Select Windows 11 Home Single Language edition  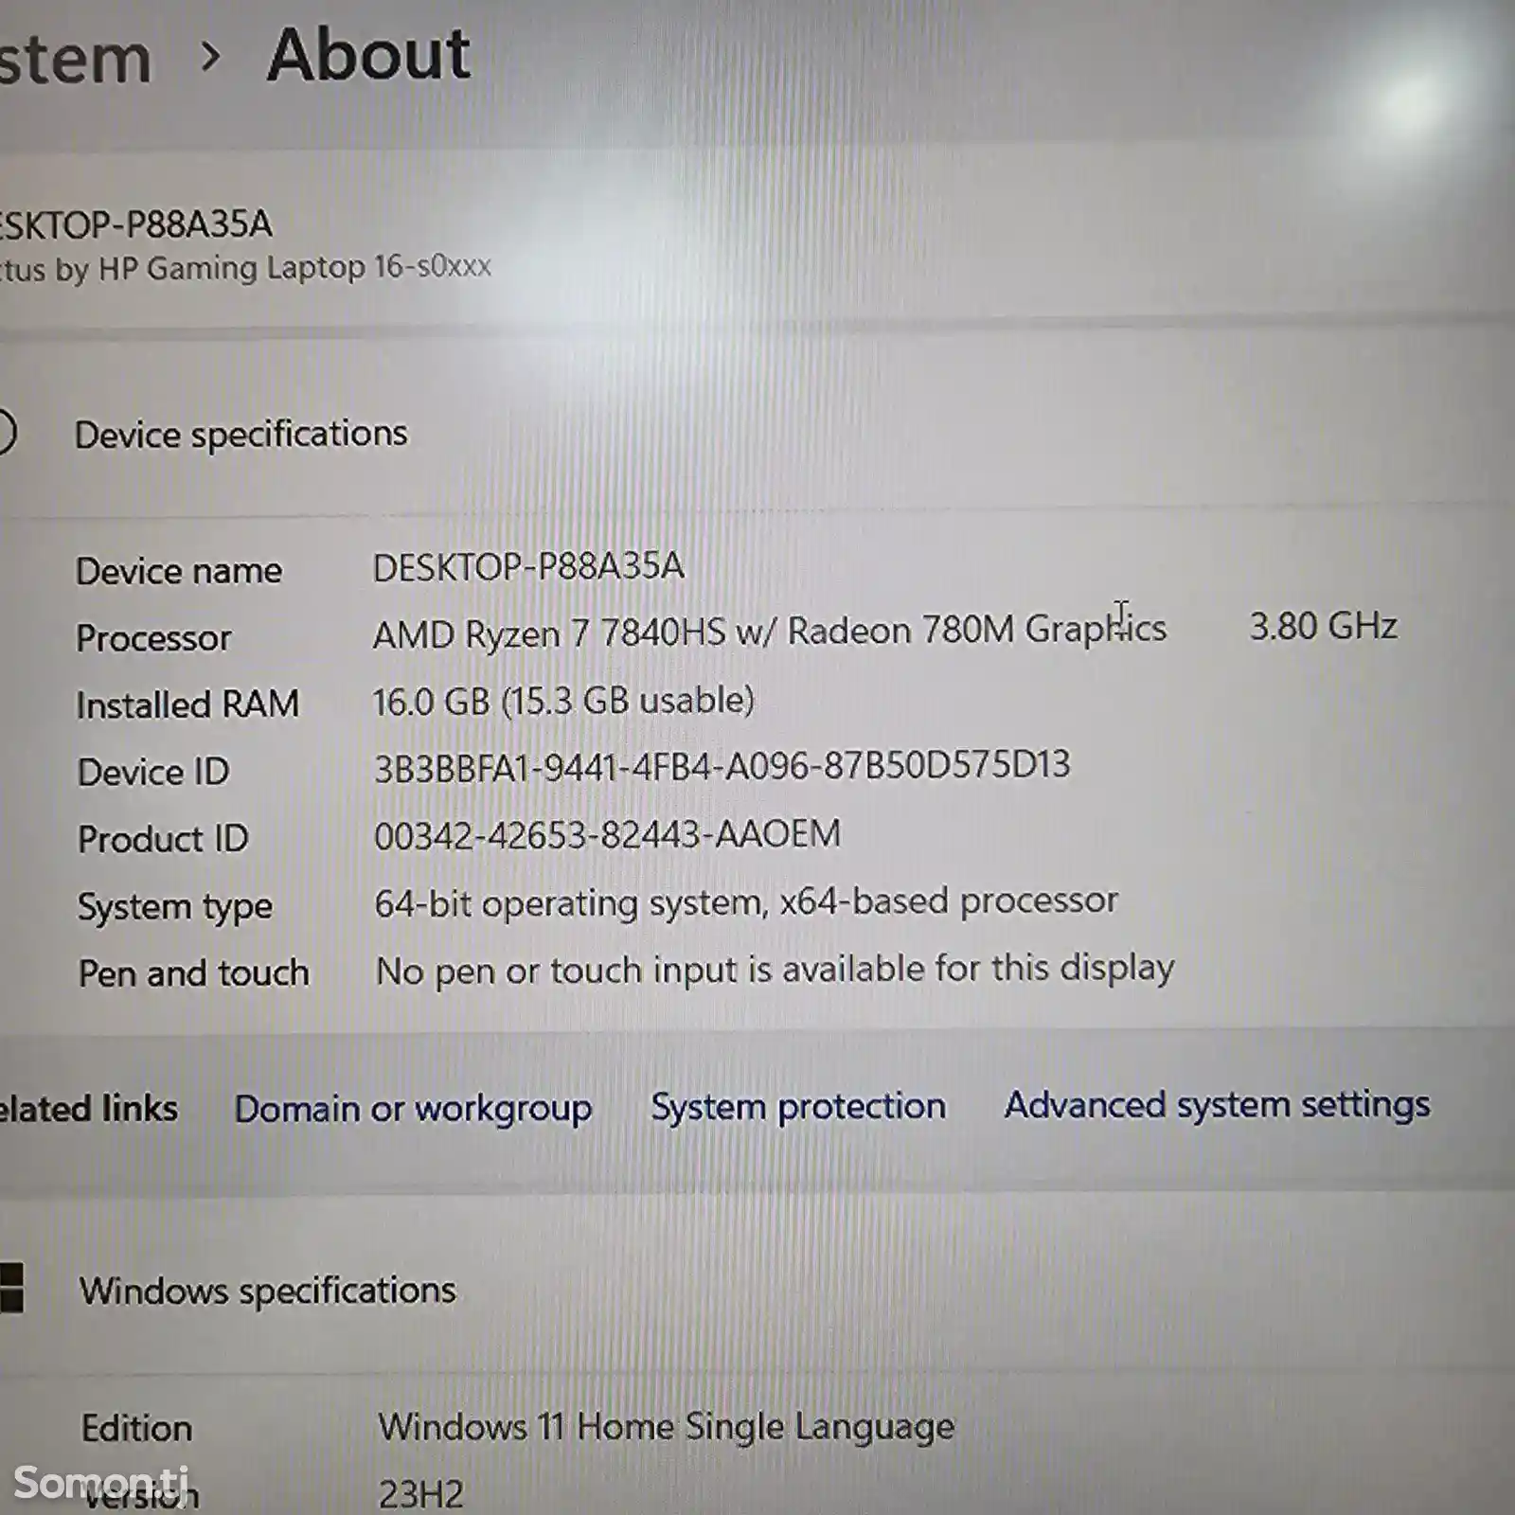point(667,1427)
